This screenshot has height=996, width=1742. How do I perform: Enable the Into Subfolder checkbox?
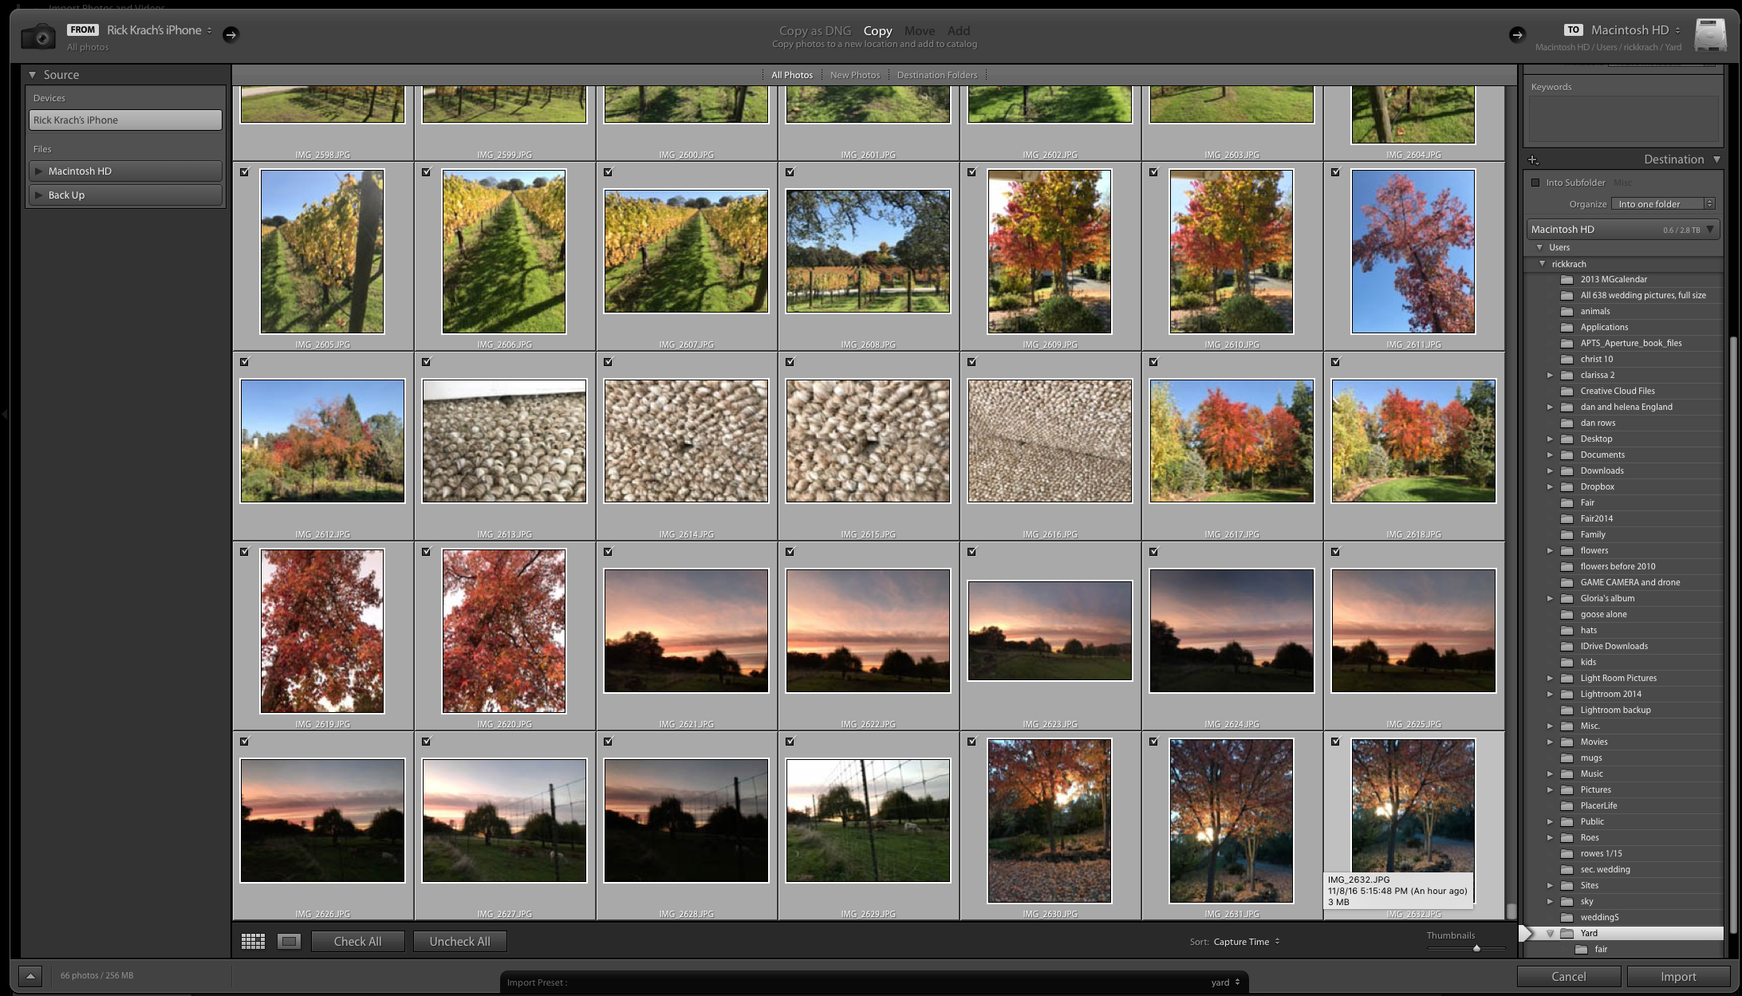click(1535, 183)
